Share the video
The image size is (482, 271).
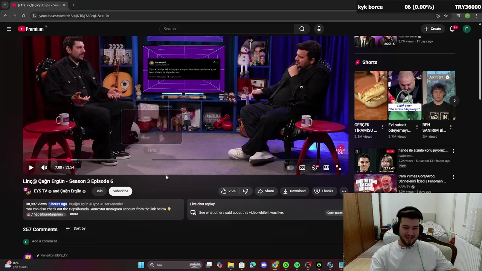click(265, 191)
